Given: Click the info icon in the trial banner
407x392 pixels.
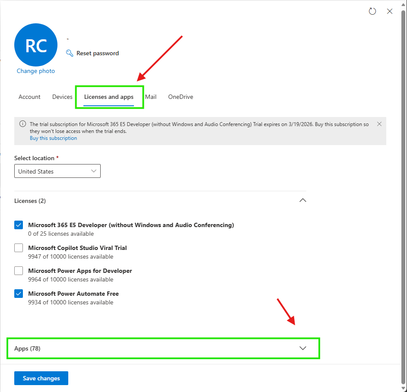Looking at the screenshot, I should pos(22,124).
